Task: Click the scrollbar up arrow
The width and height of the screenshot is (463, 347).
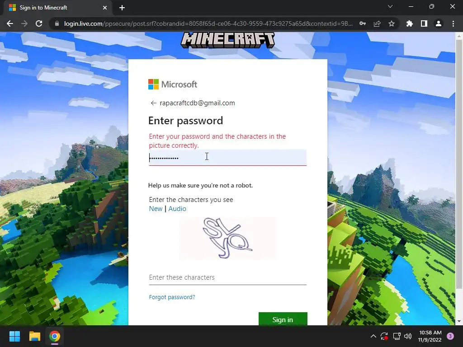Action: pos(459,36)
